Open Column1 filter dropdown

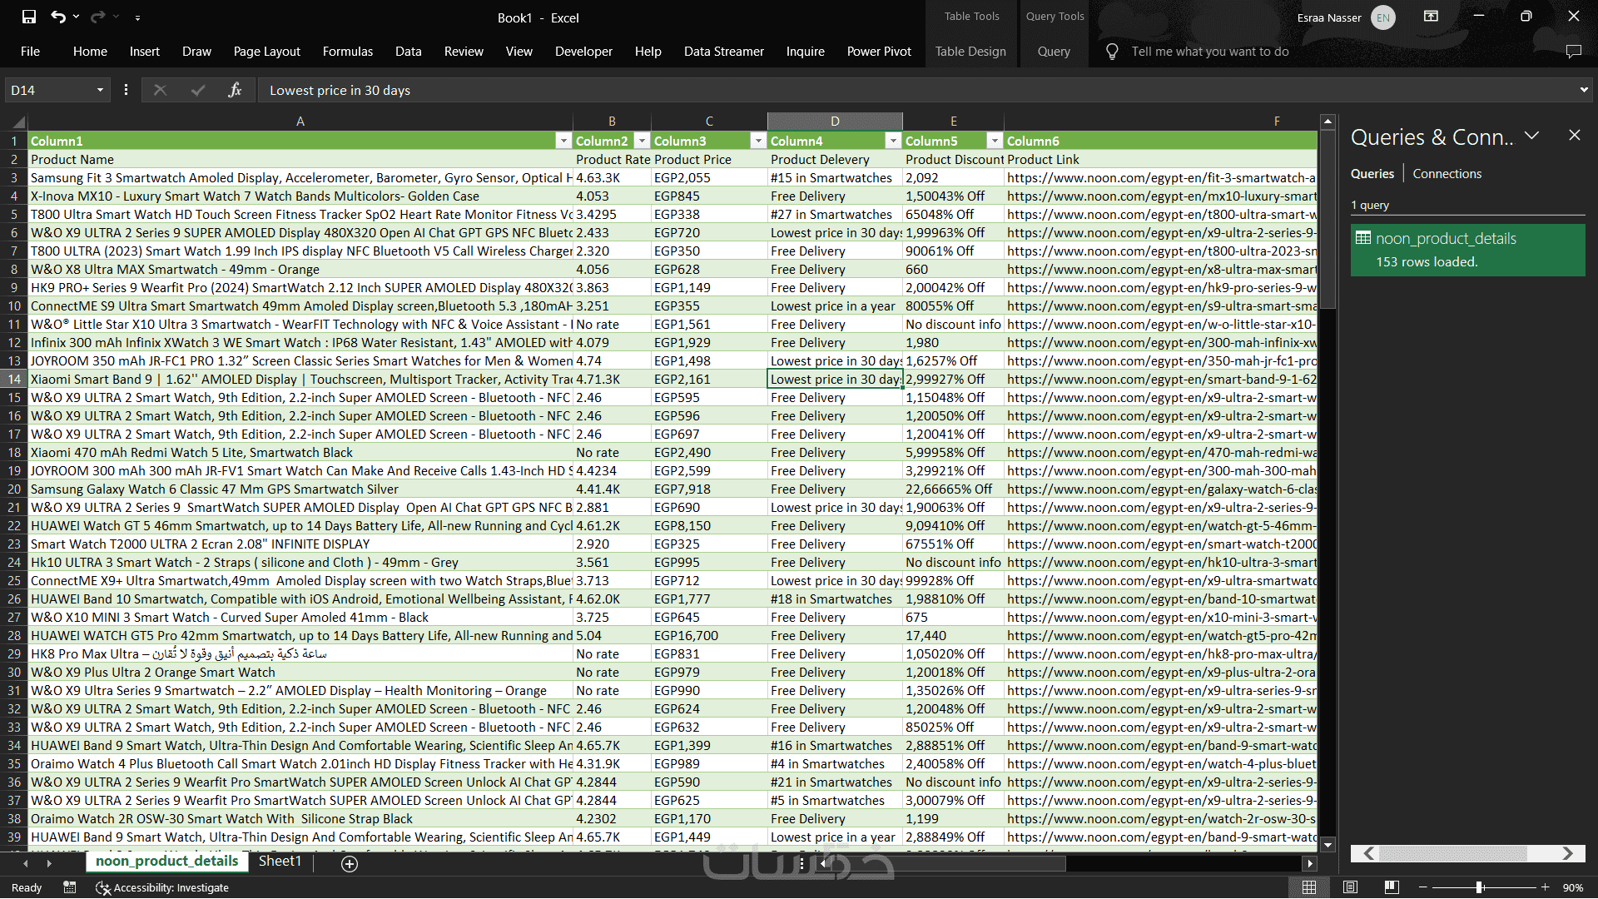click(x=563, y=141)
